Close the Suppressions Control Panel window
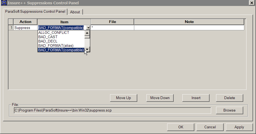The height and width of the screenshot is (134, 256). coord(252,3)
